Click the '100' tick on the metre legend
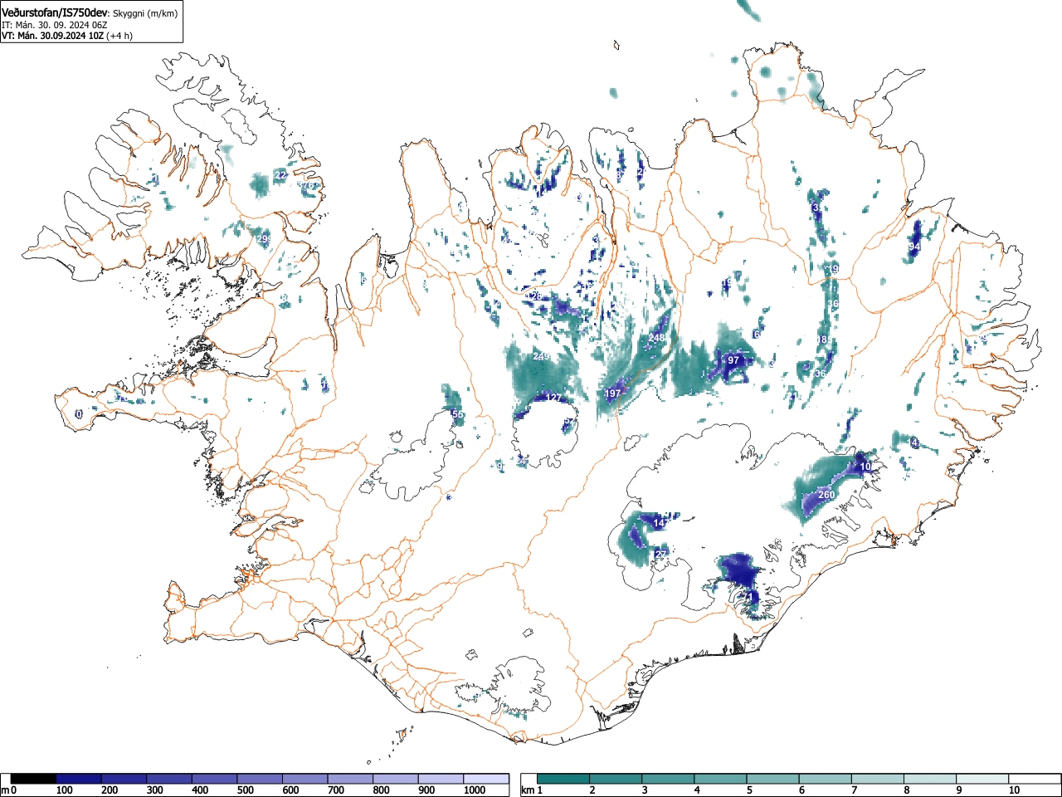Image resolution: width=1062 pixels, height=797 pixels. (x=64, y=790)
